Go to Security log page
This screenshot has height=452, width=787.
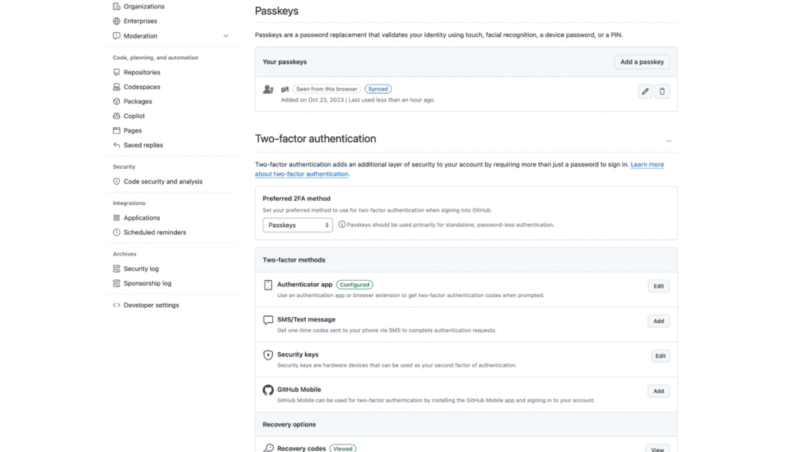[x=141, y=269]
